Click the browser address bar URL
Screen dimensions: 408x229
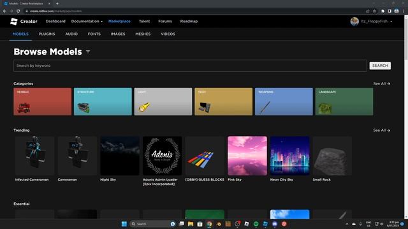(55, 11)
